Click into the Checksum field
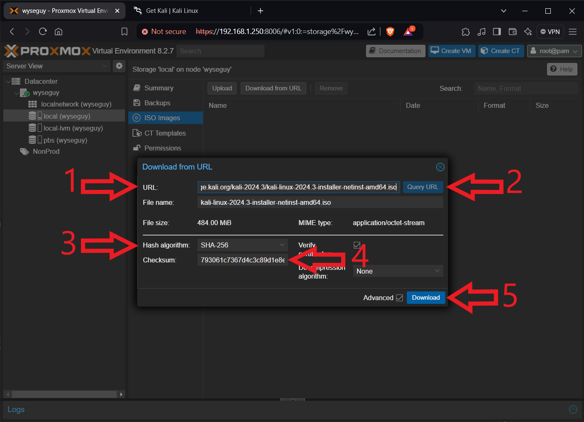The width and height of the screenshot is (584, 422). [x=243, y=260]
